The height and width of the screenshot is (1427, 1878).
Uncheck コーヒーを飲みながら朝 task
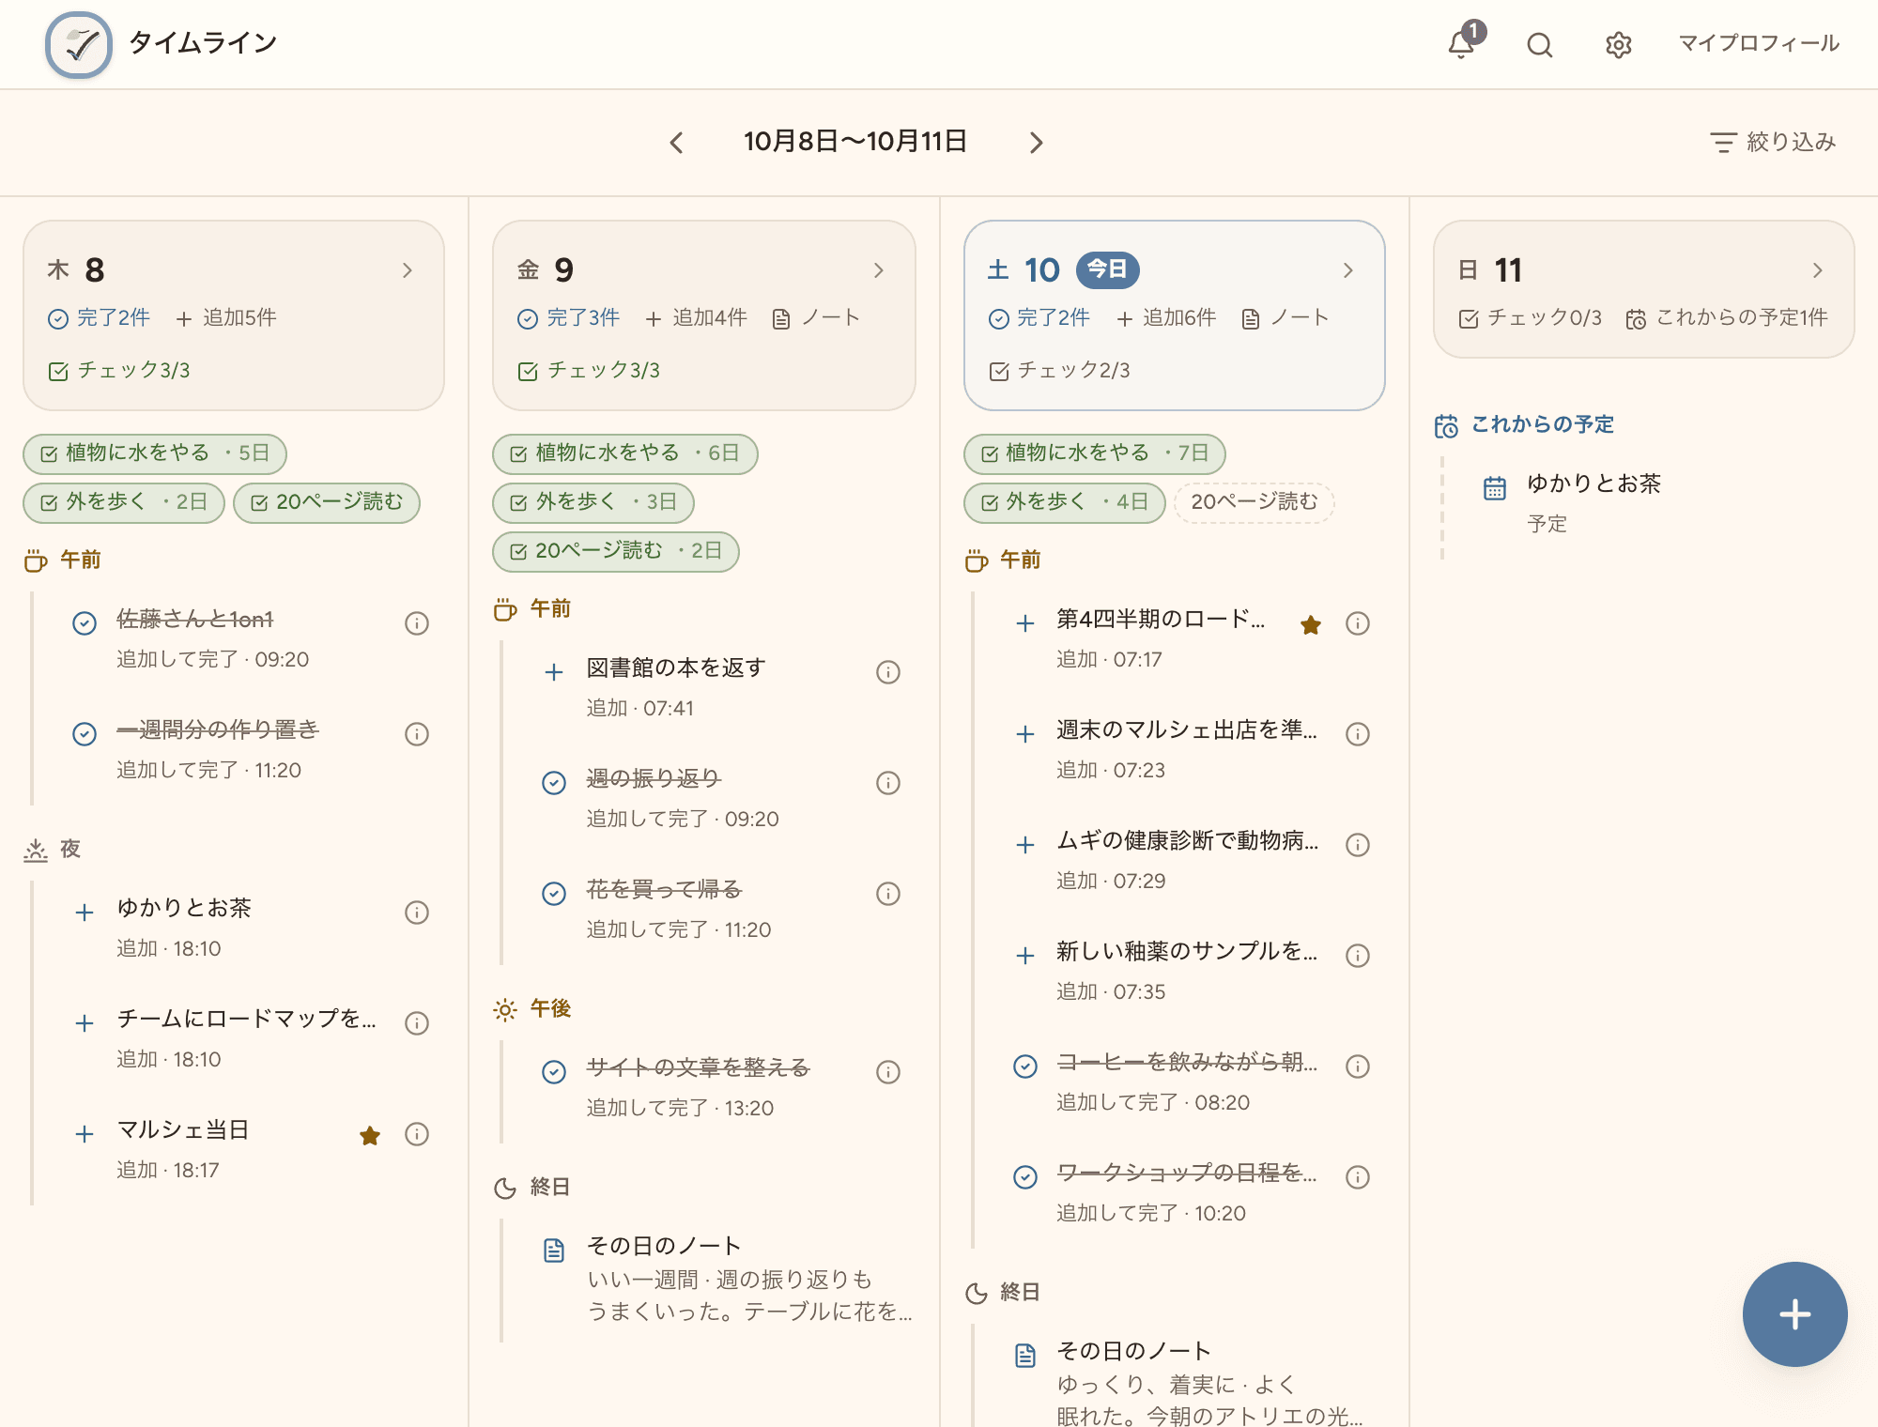coord(1025,1066)
